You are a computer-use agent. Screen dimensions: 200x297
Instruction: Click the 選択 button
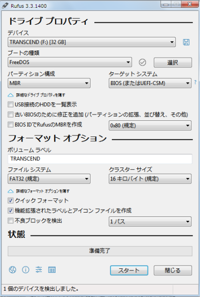point(173,62)
